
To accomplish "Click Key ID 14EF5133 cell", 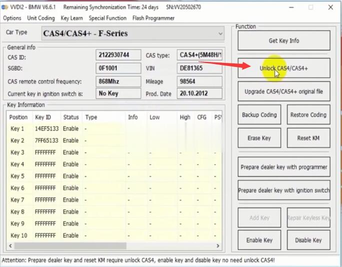I will click(46, 129).
